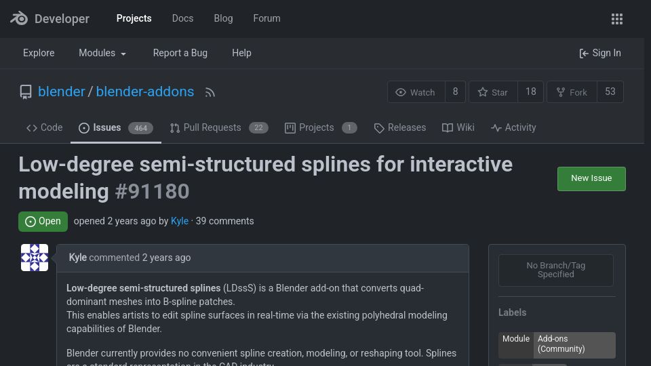Click the forks count 53
The image size is (651, 366).
pos(610,91)
